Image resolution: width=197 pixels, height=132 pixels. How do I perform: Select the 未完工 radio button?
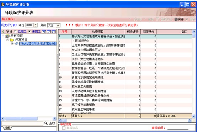click(30, 31)
